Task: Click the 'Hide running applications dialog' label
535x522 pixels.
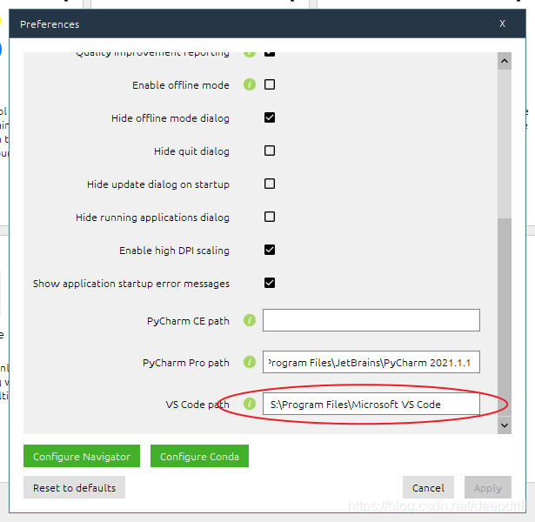Action: [x=152, y=217]
